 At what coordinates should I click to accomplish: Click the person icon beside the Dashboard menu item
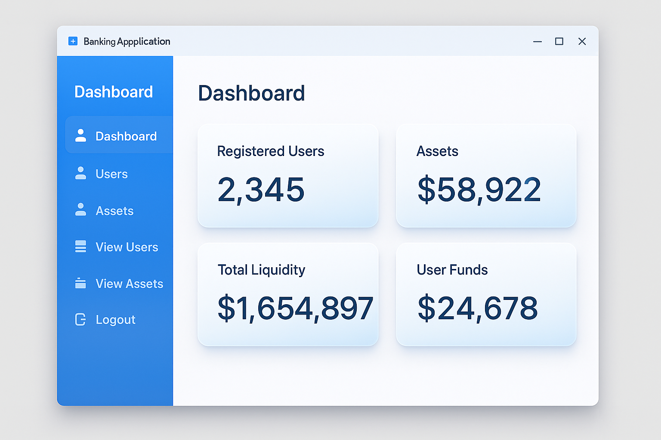pos(80,135)
